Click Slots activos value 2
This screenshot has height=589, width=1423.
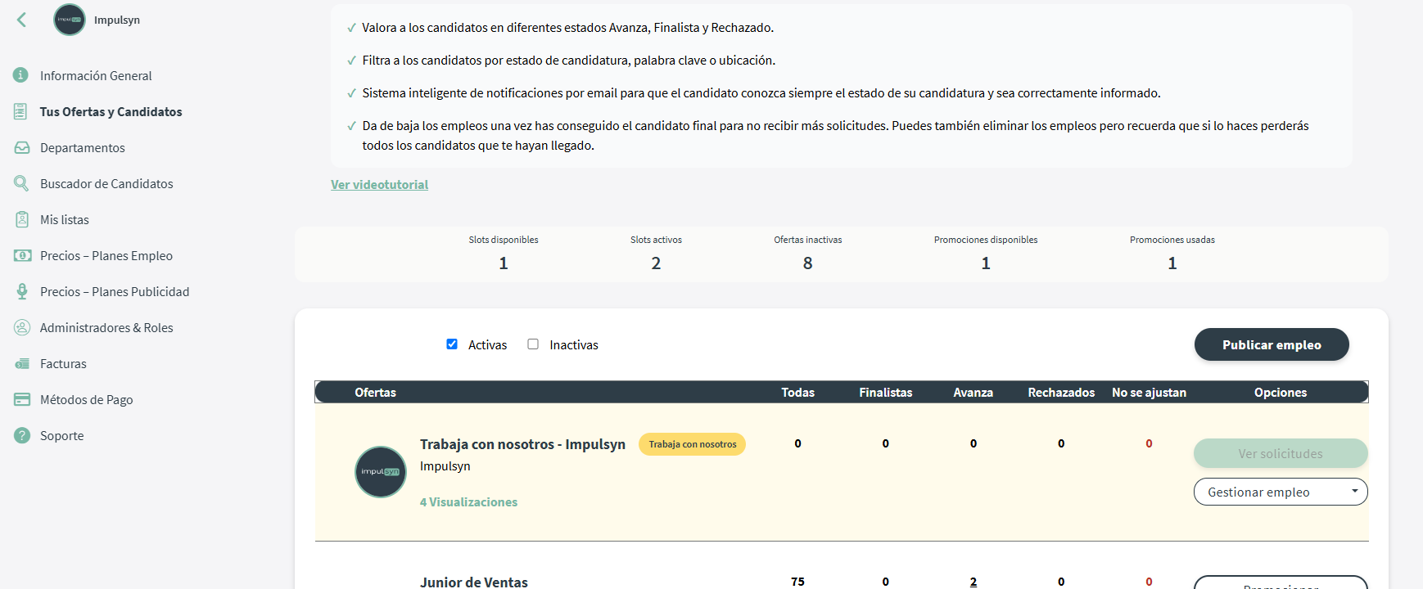656,263
